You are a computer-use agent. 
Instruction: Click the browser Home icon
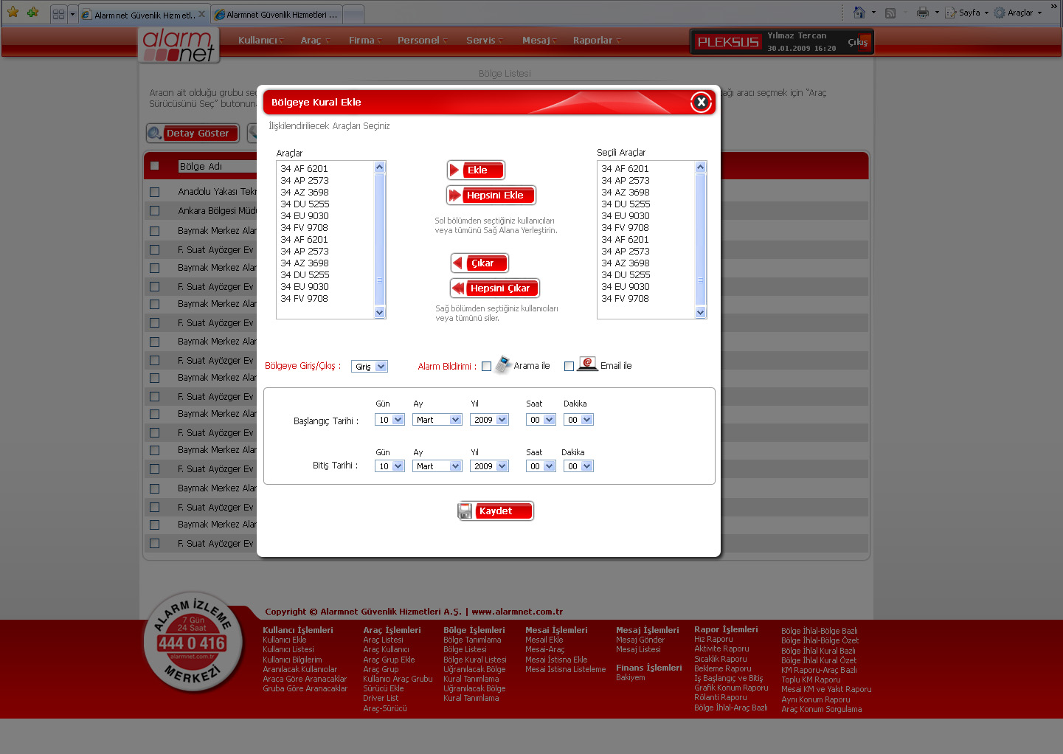click(x=859, y=13)
